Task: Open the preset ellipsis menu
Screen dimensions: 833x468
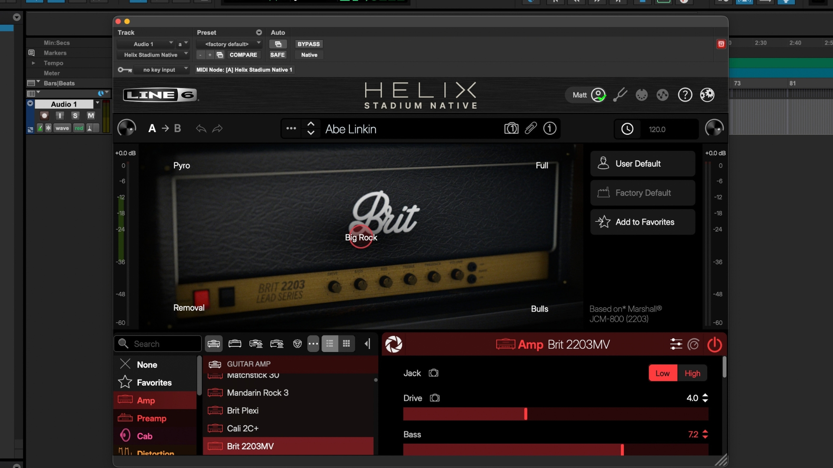Action: (291, 129)
